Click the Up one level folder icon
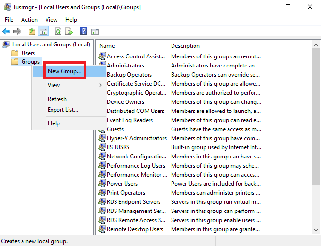Screen dimensions: 321x246 pos(32,32)
